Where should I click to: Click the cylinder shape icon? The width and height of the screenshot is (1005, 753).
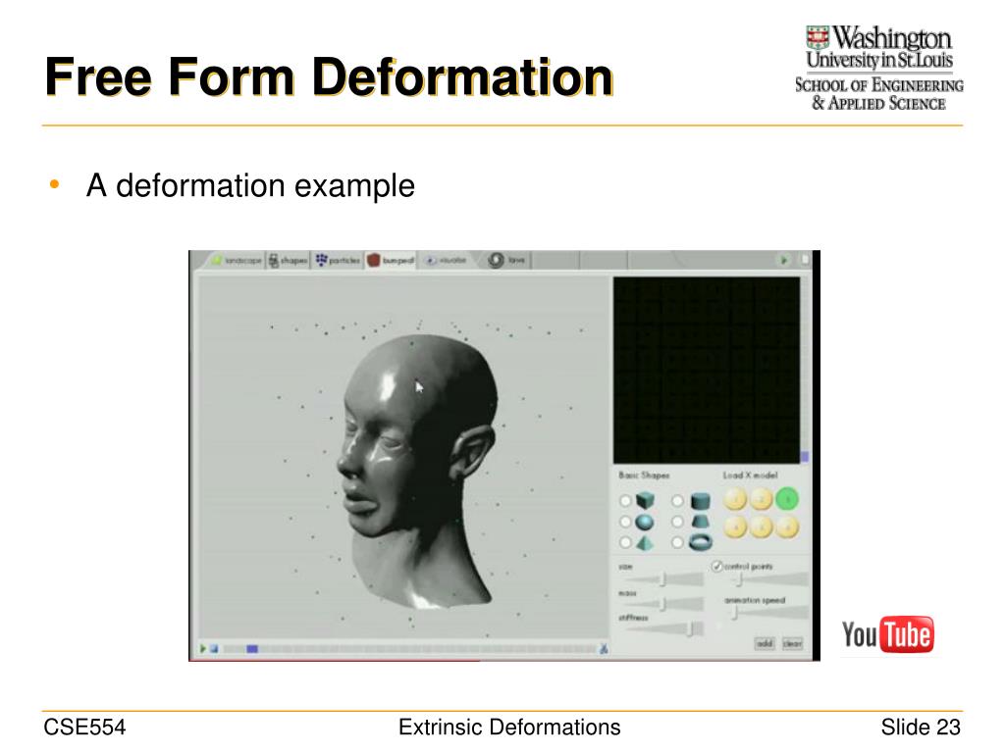tap(700, 501)
